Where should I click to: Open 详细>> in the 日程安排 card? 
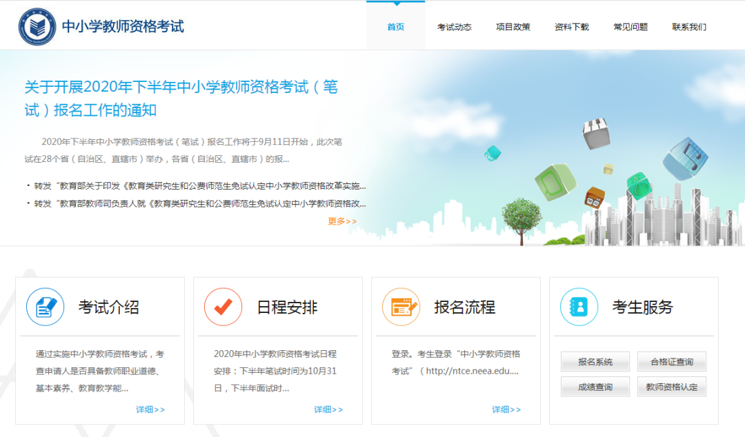click(328, 409)
